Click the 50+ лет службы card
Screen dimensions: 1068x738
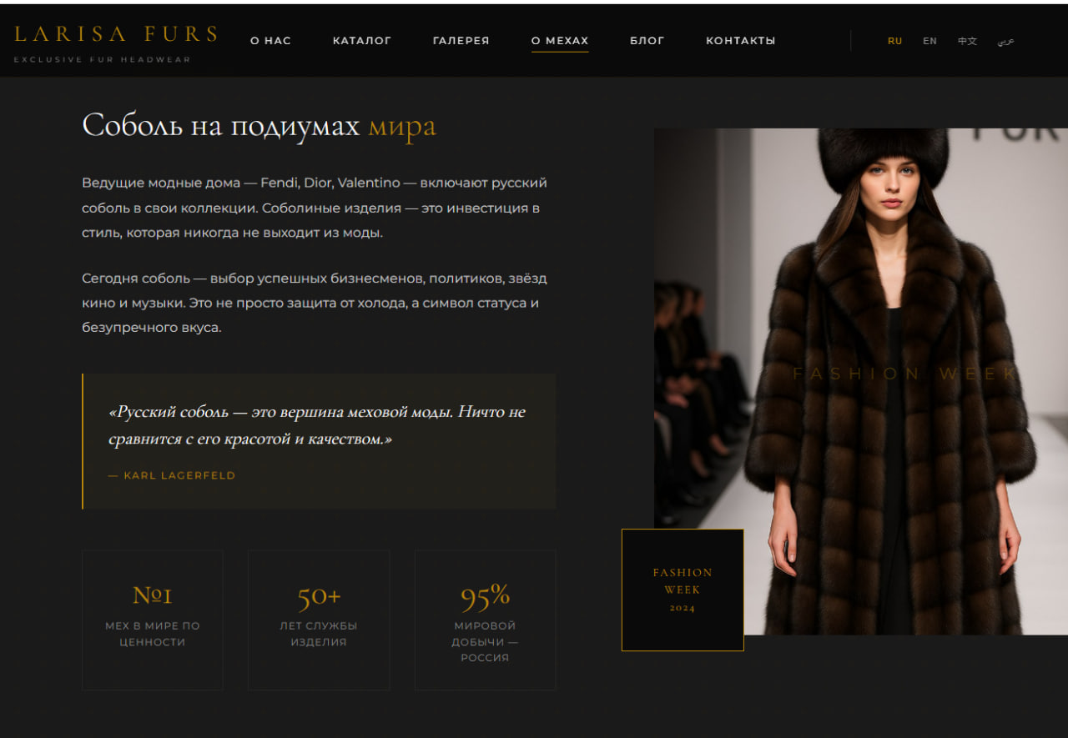point(318,620)
